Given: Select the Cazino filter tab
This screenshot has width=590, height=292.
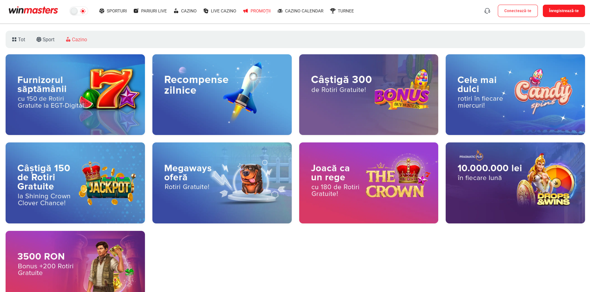Looking at the screenshot, I should 76,39.
